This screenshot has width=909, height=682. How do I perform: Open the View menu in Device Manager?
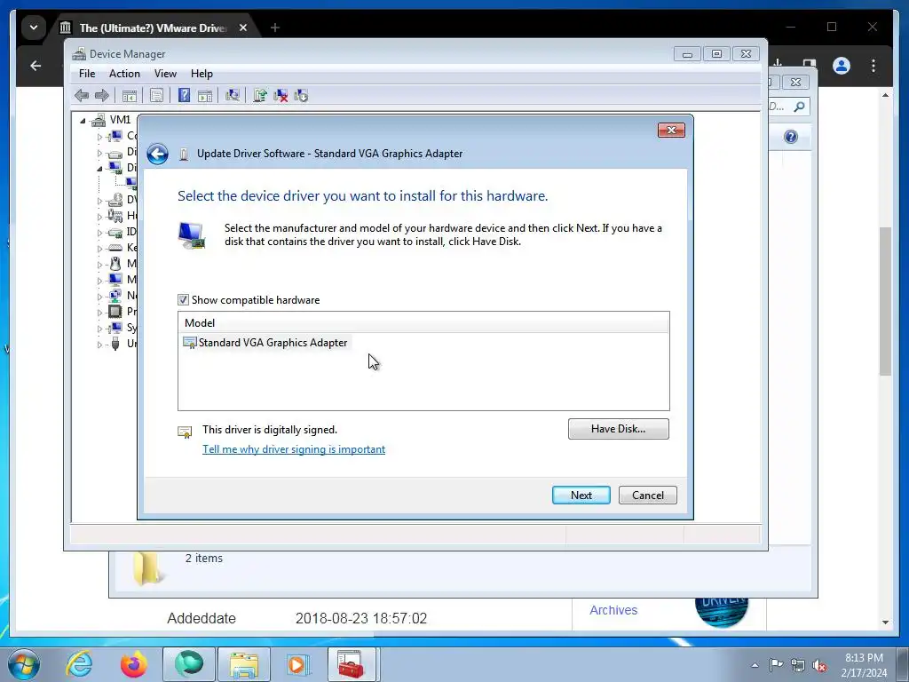tap(165, 74)
